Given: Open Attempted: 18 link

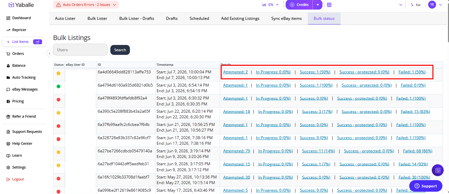Looking at the screenshot, I should pyautogui.click(x=237, y=111).
